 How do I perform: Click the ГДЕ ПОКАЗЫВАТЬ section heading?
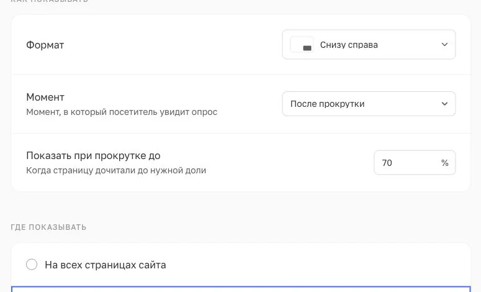(x=48, y=227)
